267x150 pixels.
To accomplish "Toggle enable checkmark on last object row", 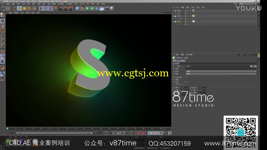I will pos(188,24).
